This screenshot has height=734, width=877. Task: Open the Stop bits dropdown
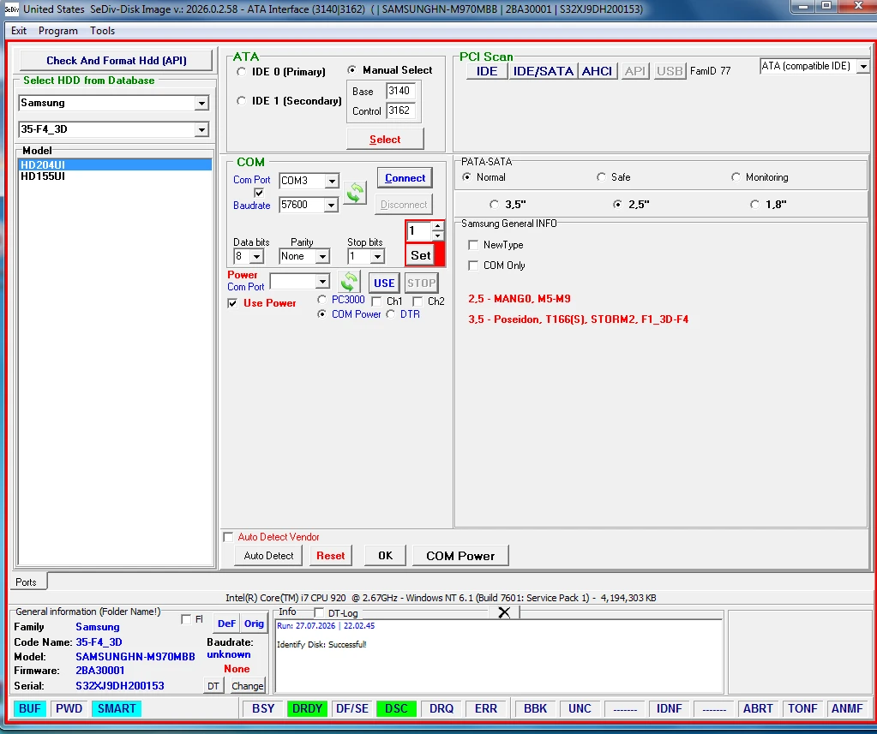point(377,256)
